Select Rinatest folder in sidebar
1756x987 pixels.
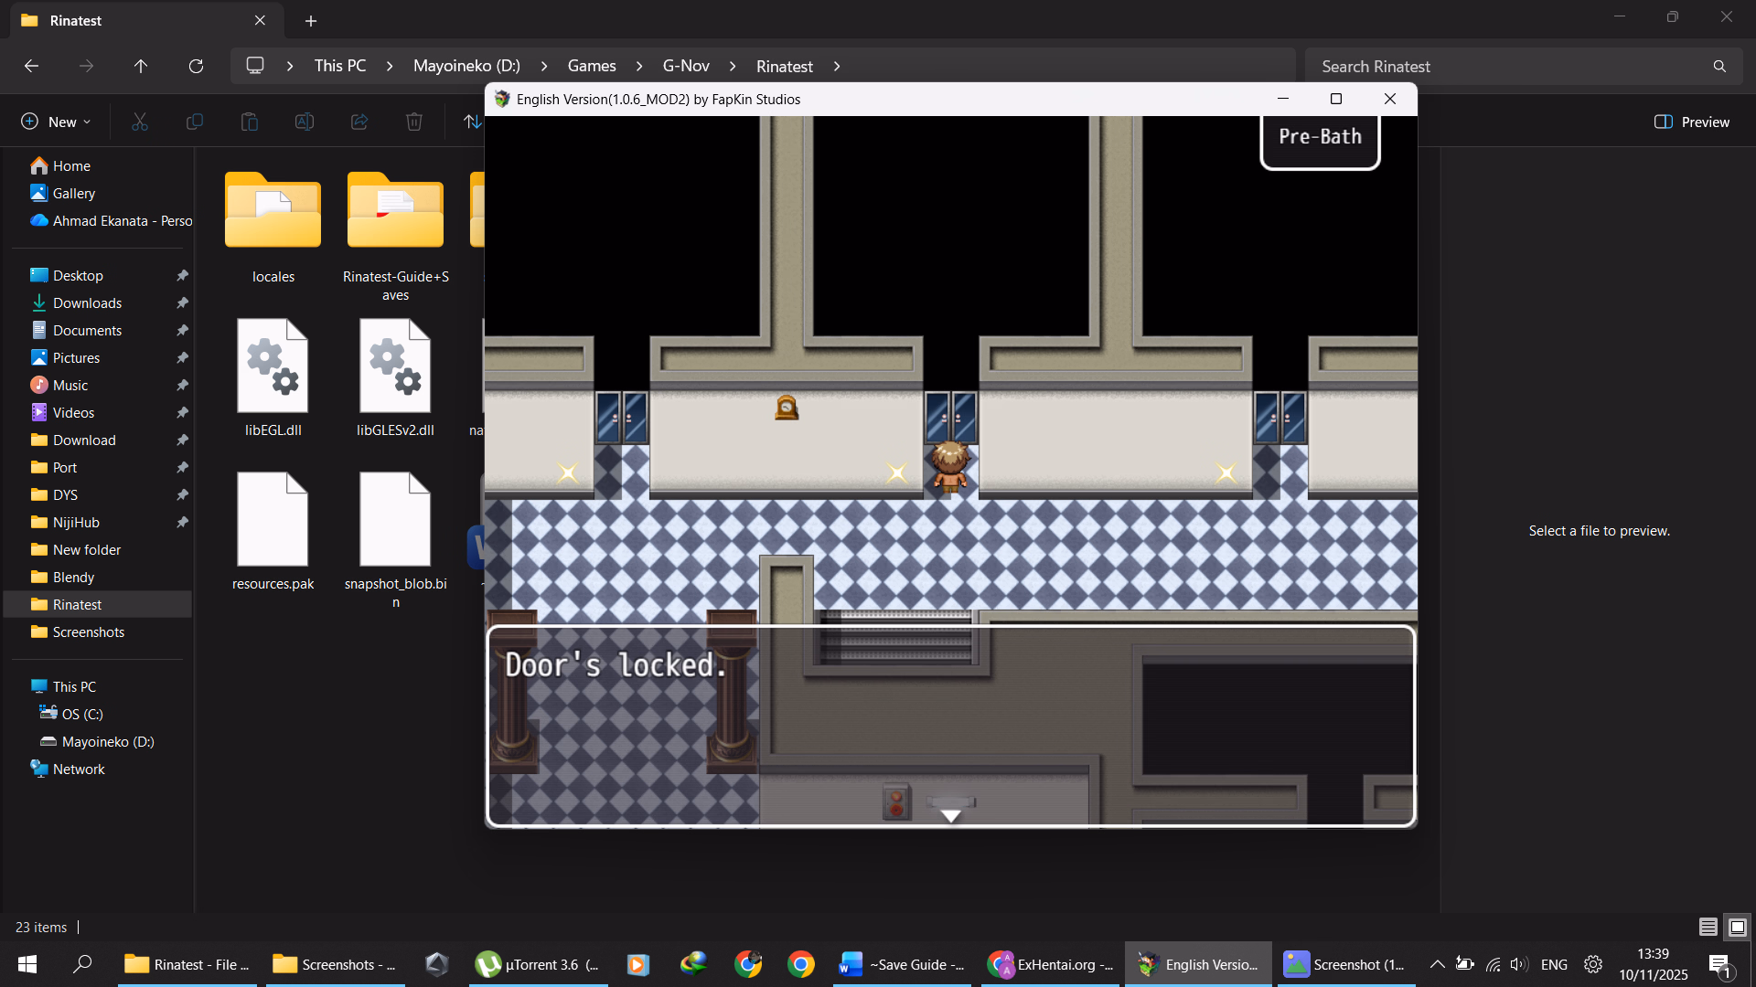point(77,604)
